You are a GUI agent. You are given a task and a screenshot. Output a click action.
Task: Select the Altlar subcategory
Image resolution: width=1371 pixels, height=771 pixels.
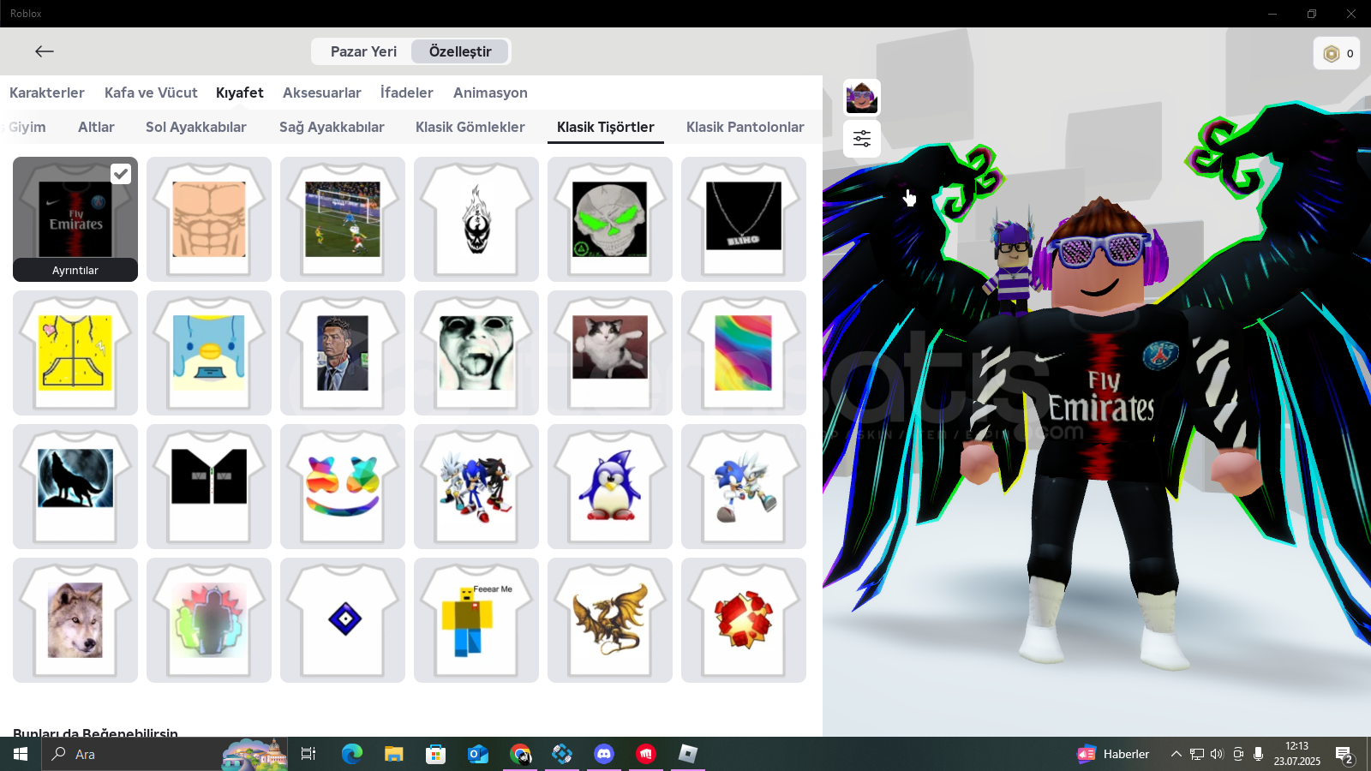[96, 127]
